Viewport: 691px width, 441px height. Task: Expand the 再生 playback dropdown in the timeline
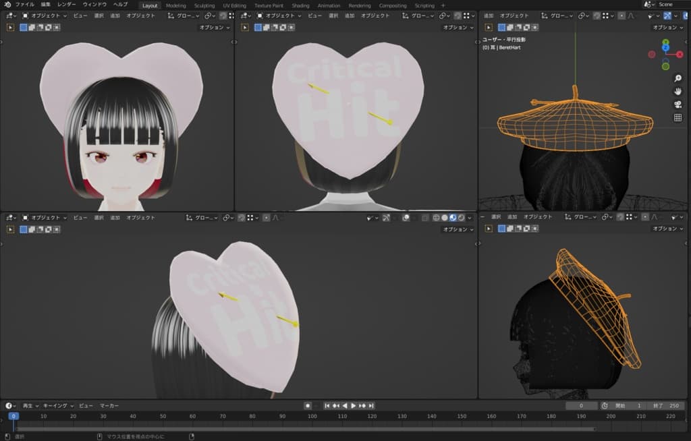click(30, 406)
